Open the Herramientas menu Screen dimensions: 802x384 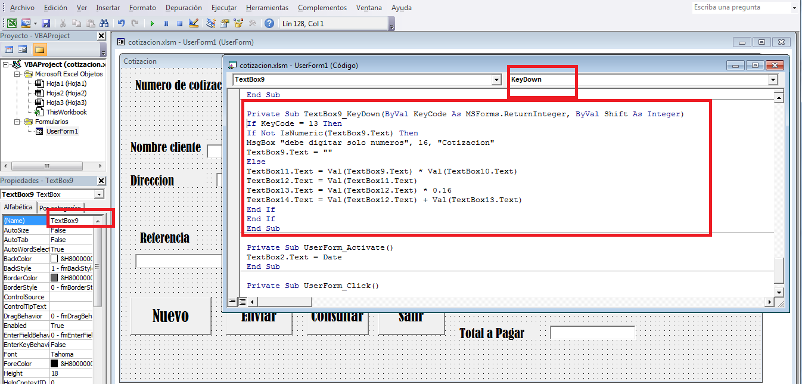[x=266, y=7]
